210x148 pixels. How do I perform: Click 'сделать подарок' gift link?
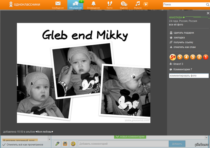tap(184, 33)
